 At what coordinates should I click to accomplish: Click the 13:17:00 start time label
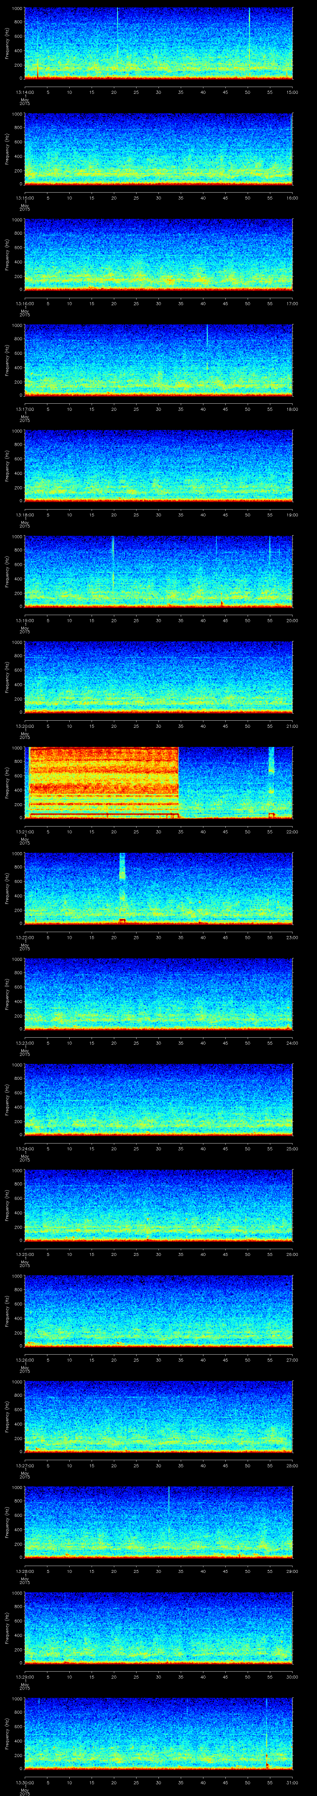(x=24, y=409)
